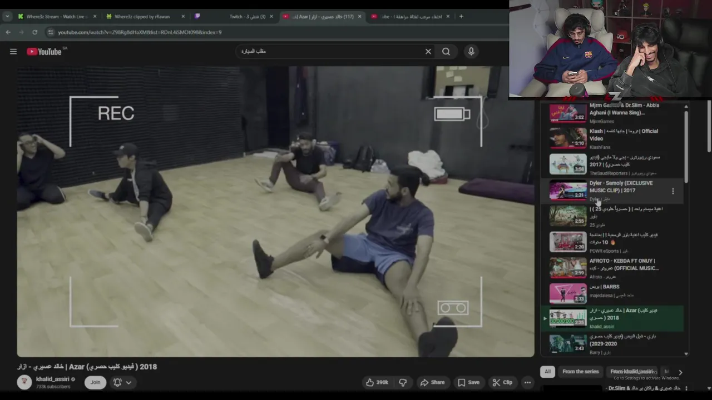Open the tab search dropdown arrow
The width and height of the screenshot is (712, 400).
(7, 17)
